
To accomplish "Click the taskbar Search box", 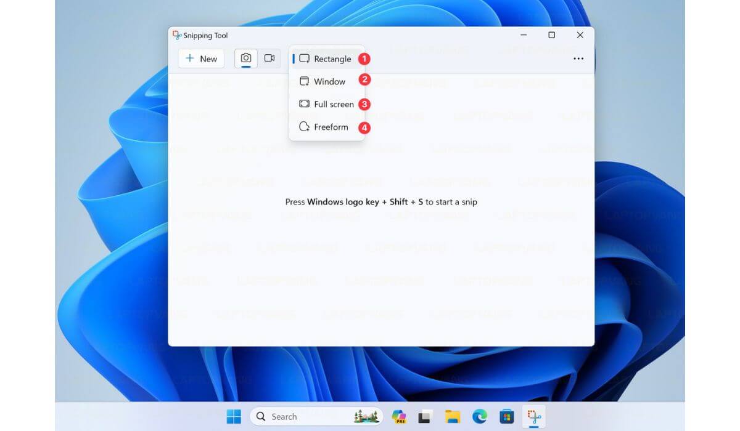I will tap(316, 417).
